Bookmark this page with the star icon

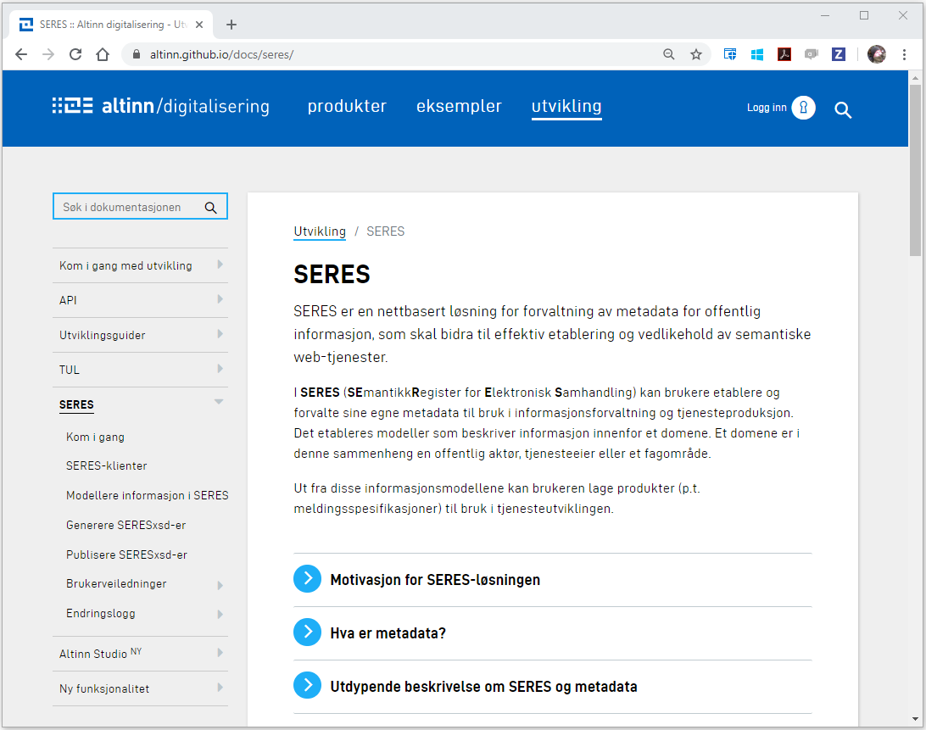pos(696,54)
